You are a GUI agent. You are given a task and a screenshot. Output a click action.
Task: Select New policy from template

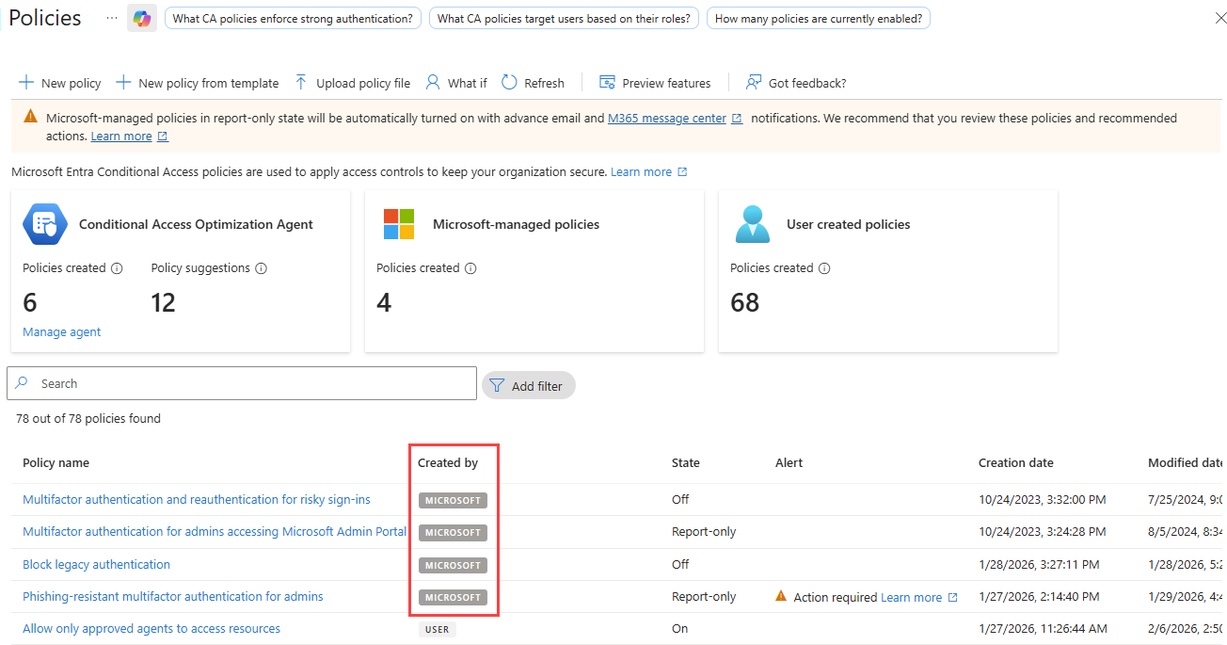[x=198, y=83]
